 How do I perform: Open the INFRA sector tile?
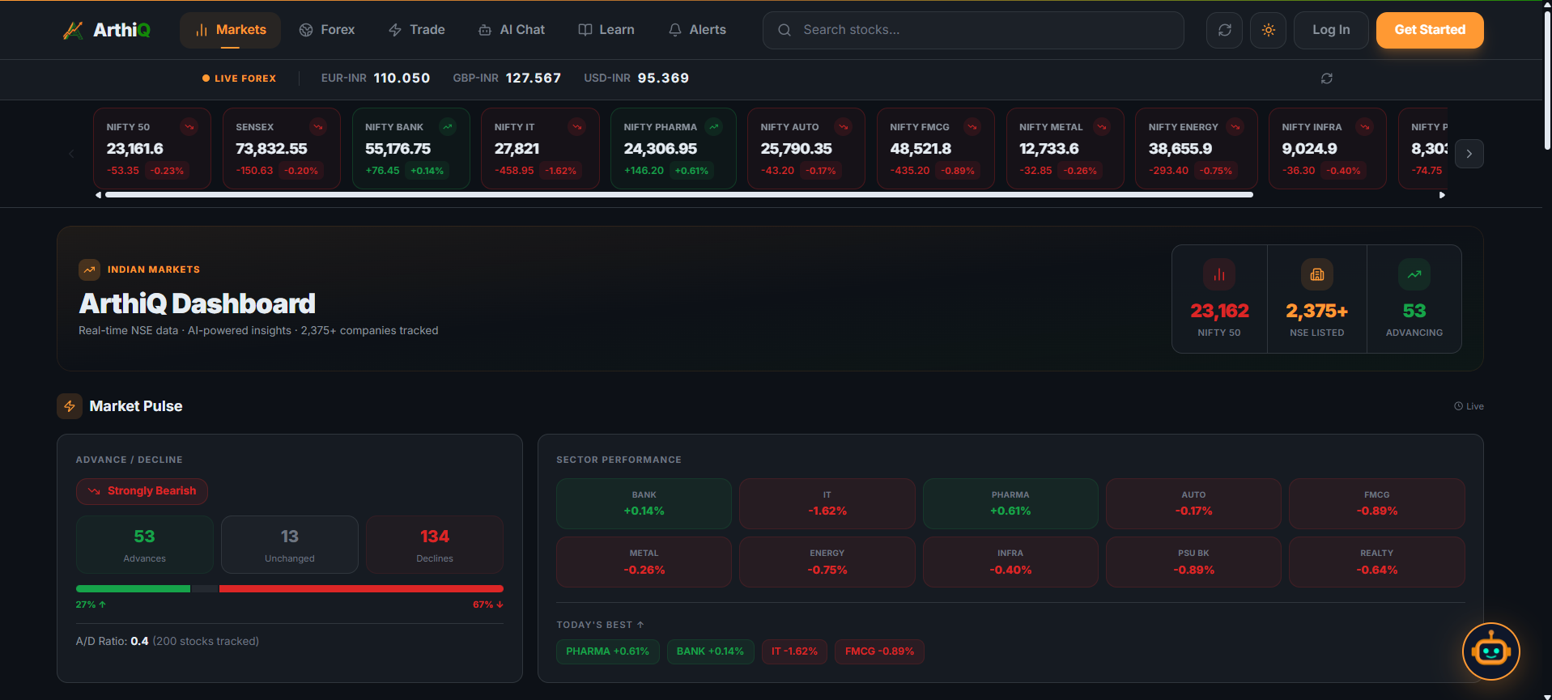point(1010,562)
